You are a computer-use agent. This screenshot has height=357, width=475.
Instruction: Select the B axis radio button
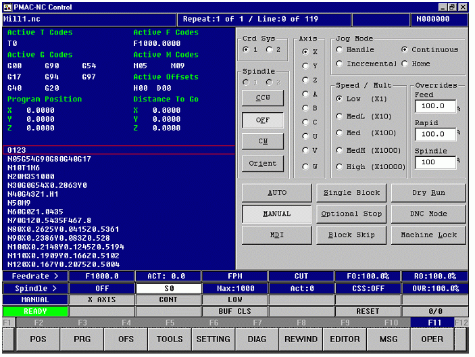click(305, 108)
